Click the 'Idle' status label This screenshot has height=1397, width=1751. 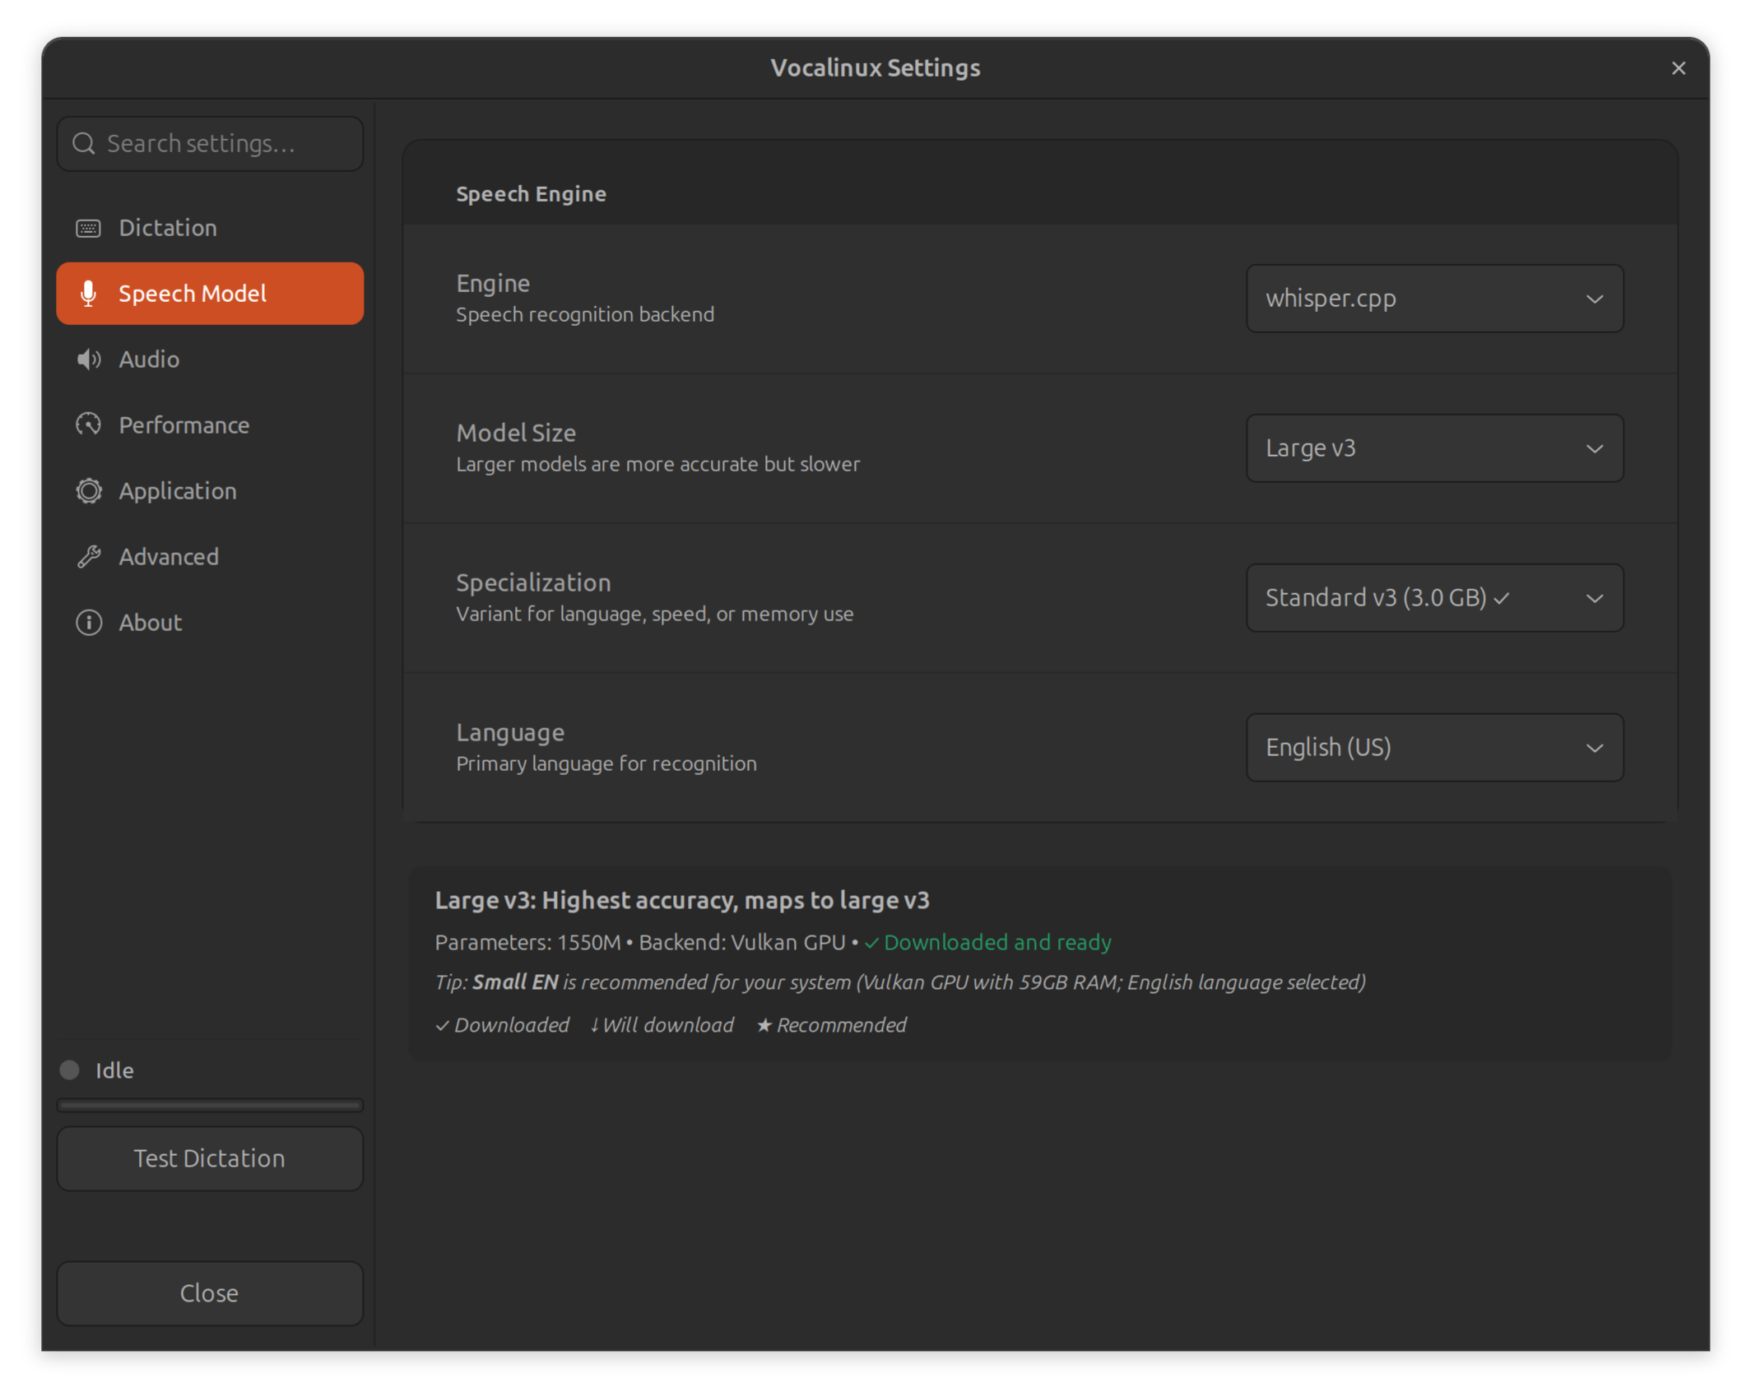click(x=114, y=1070)
